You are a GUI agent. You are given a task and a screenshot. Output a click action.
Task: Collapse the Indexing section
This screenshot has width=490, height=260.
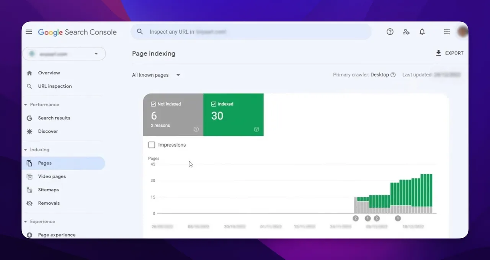pyautogui.click(x=37, y=150)
